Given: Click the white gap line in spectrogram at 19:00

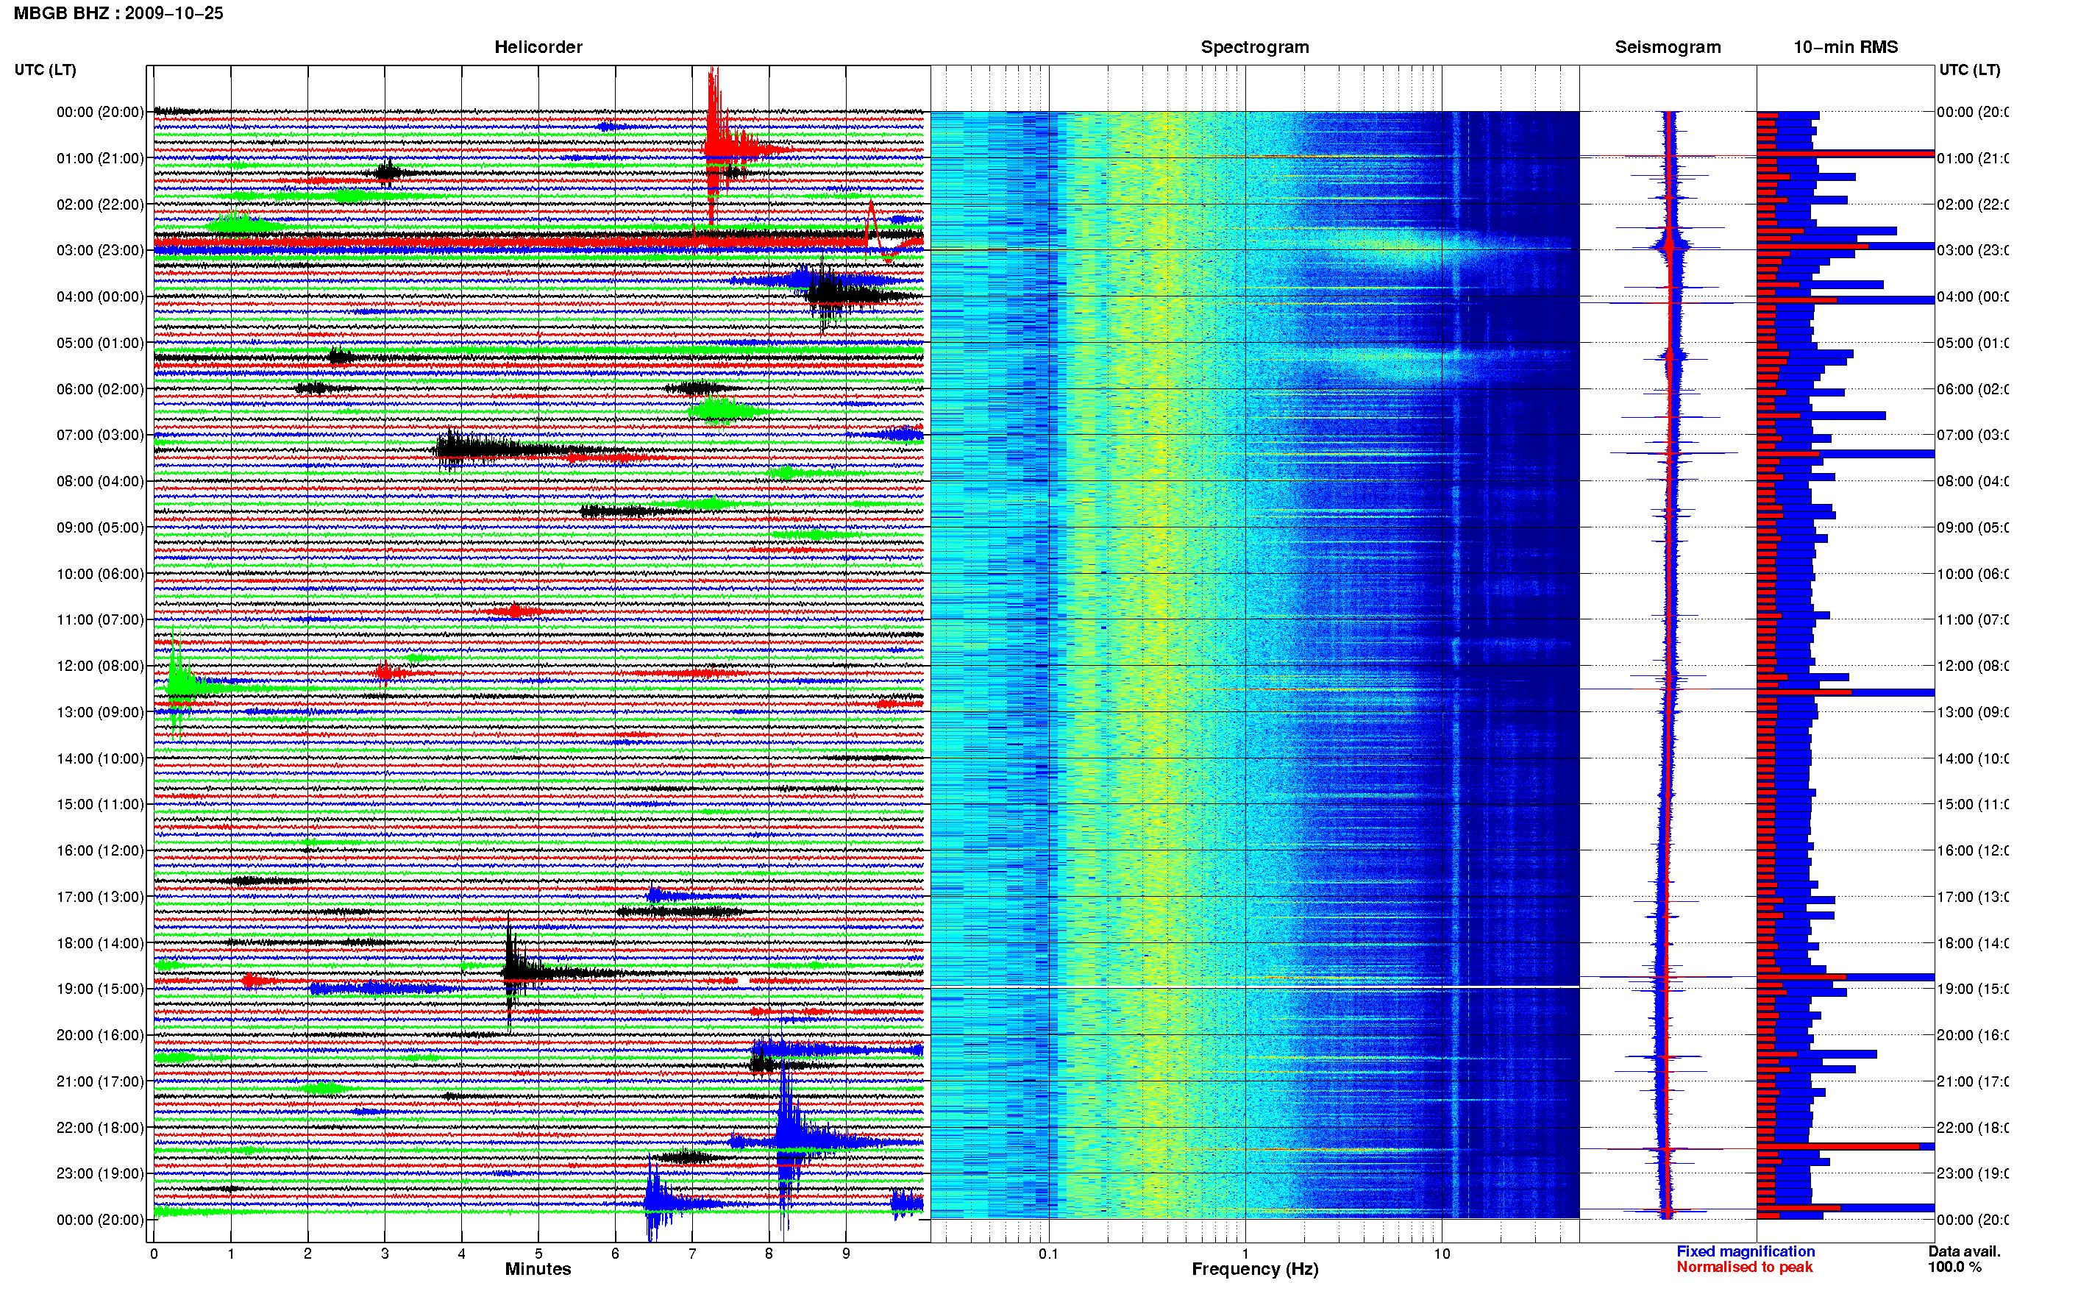Looking at the screenshot, I should point(1255,987).
